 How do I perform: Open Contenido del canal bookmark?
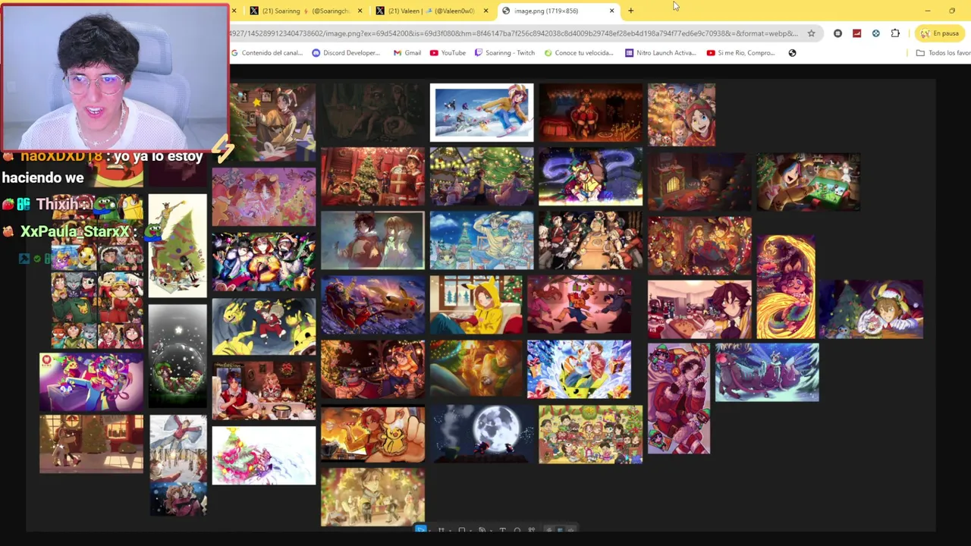(x=266, y=53)
